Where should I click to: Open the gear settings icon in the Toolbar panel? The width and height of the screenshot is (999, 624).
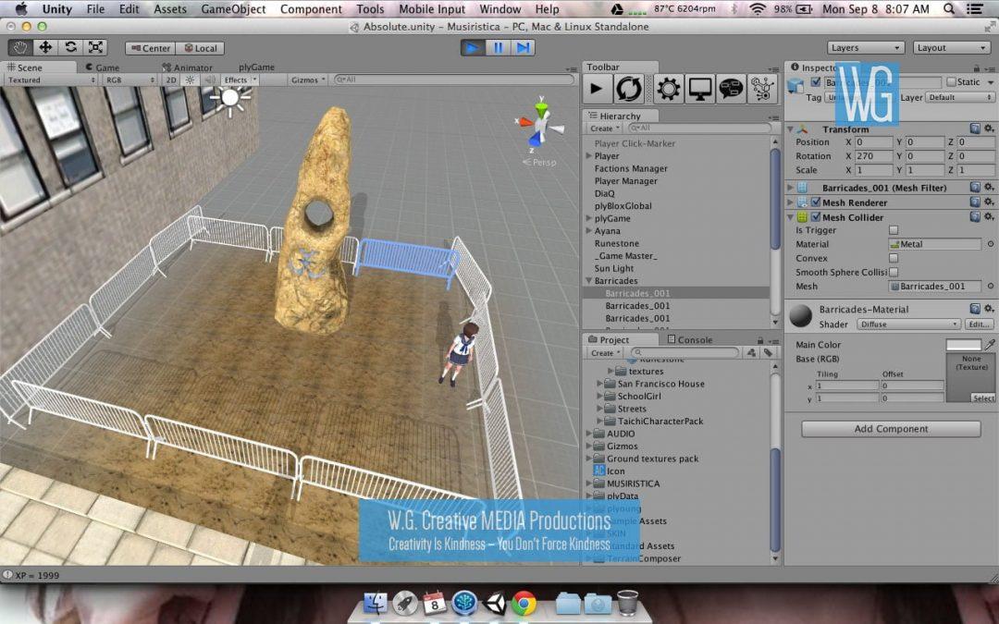669,89
